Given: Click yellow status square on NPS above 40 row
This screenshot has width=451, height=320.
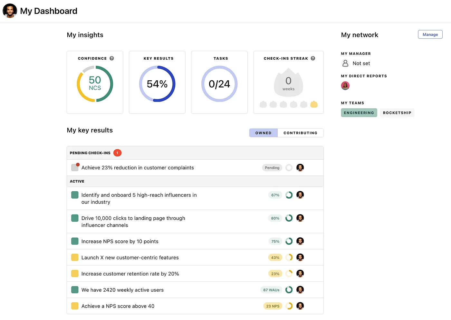Looking at the screenshot, I should point(75,306).
